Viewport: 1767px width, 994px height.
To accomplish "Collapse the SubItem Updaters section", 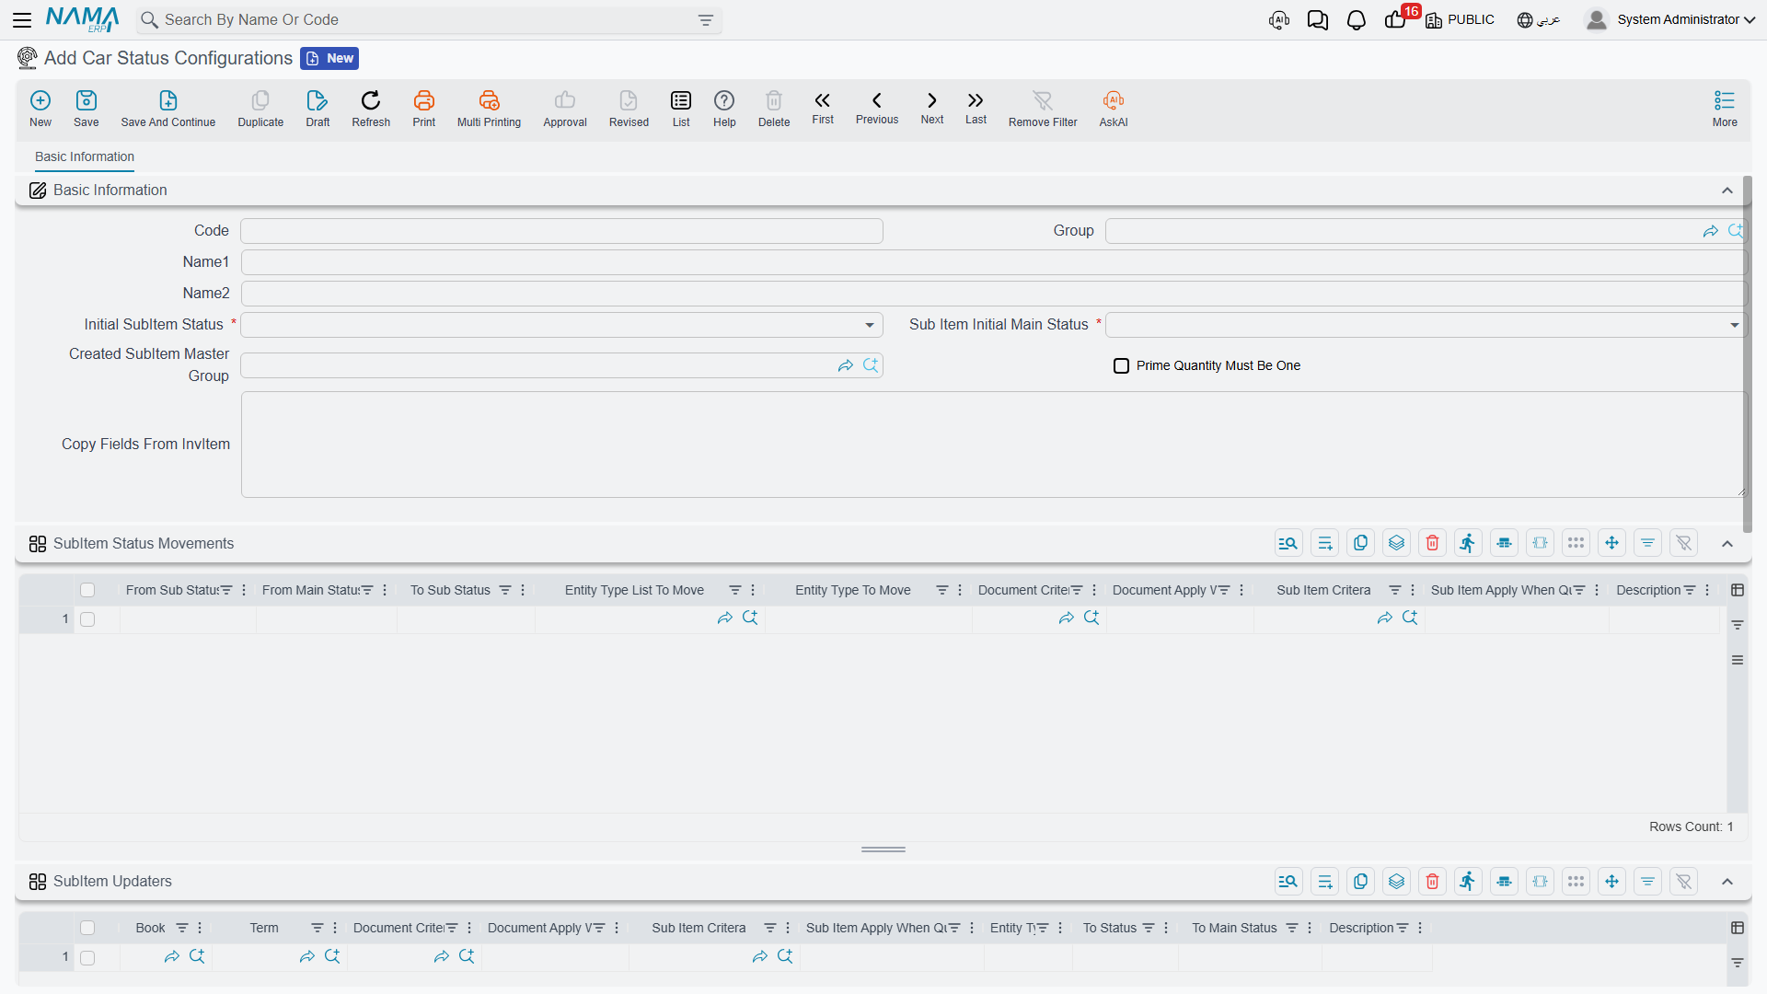I will (1727, 882).
